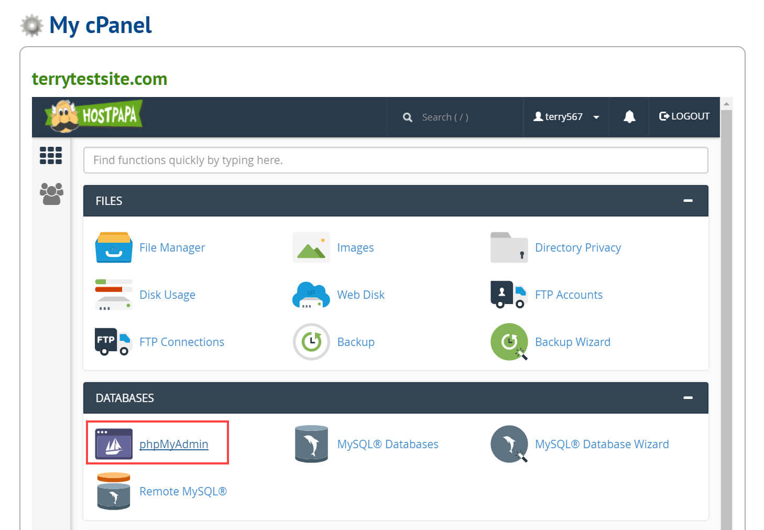The height and width of the screenshot is (530, 764).
Task: Open the Backup link
Action: click(356, 342)
